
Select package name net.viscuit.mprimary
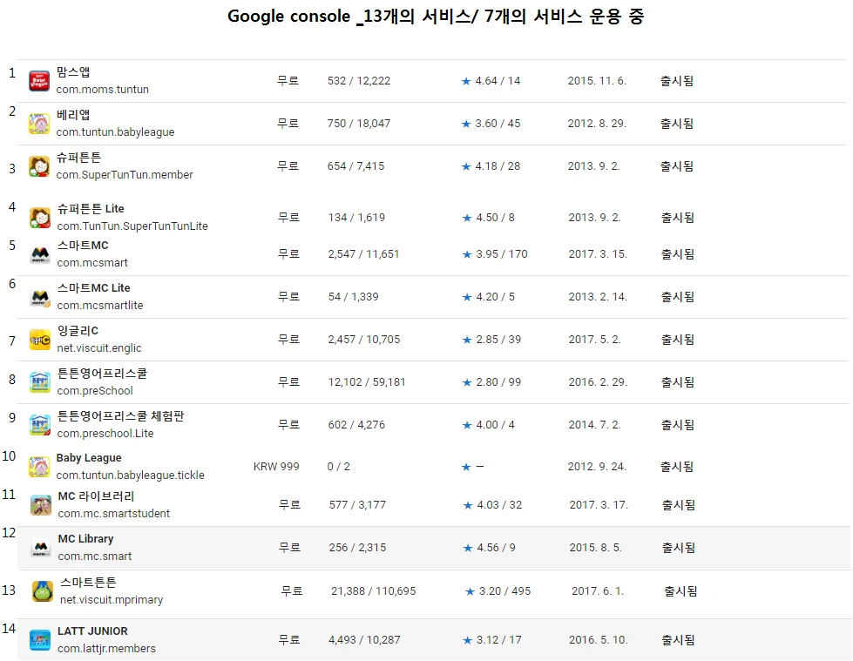click(112, 599)
